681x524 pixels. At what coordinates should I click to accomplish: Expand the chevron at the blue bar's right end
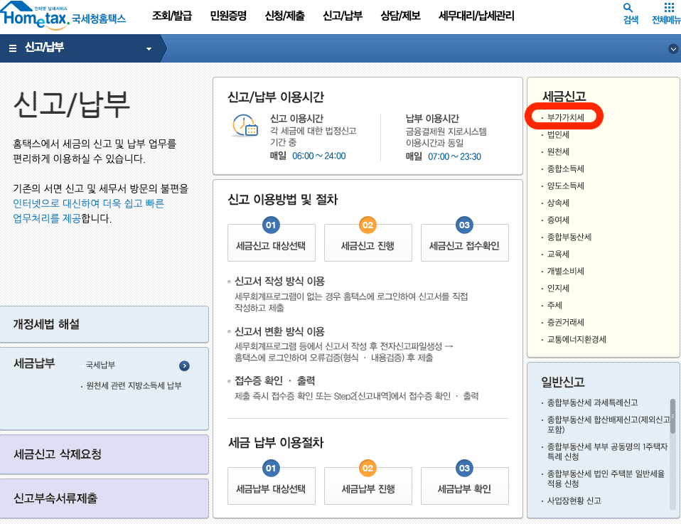tap(672, 49)
